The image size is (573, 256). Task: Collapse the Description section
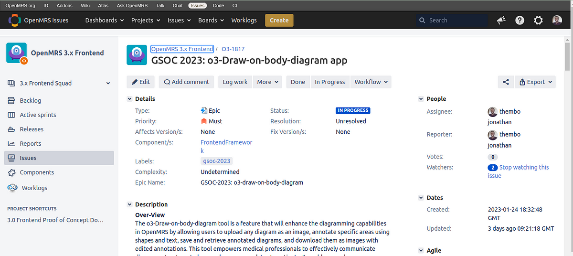coord(129,204)
